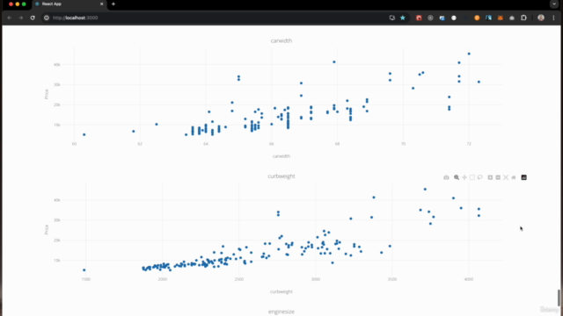The height and width of the screenshot is (316, 563).
Task: Click the carwidth chart title
Action: (x=281, y=41)
